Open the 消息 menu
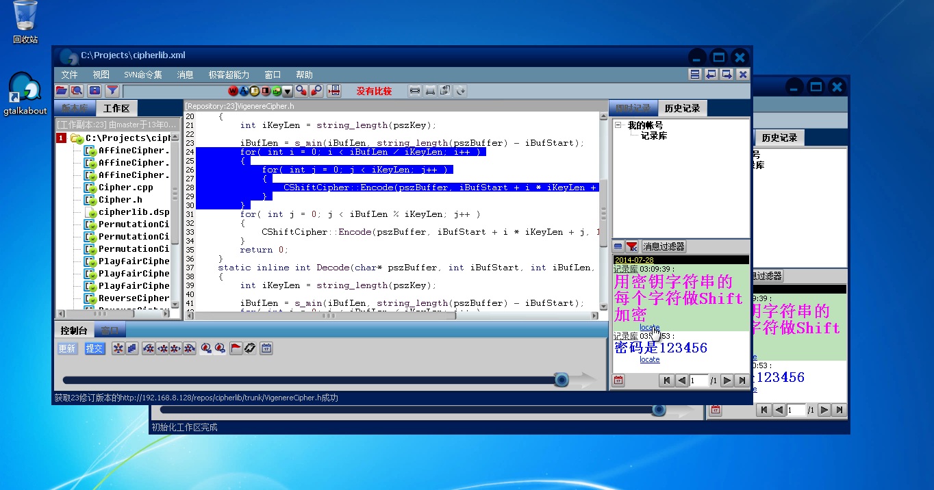Viewport: 934px width, 490px height. coord(186,75)
